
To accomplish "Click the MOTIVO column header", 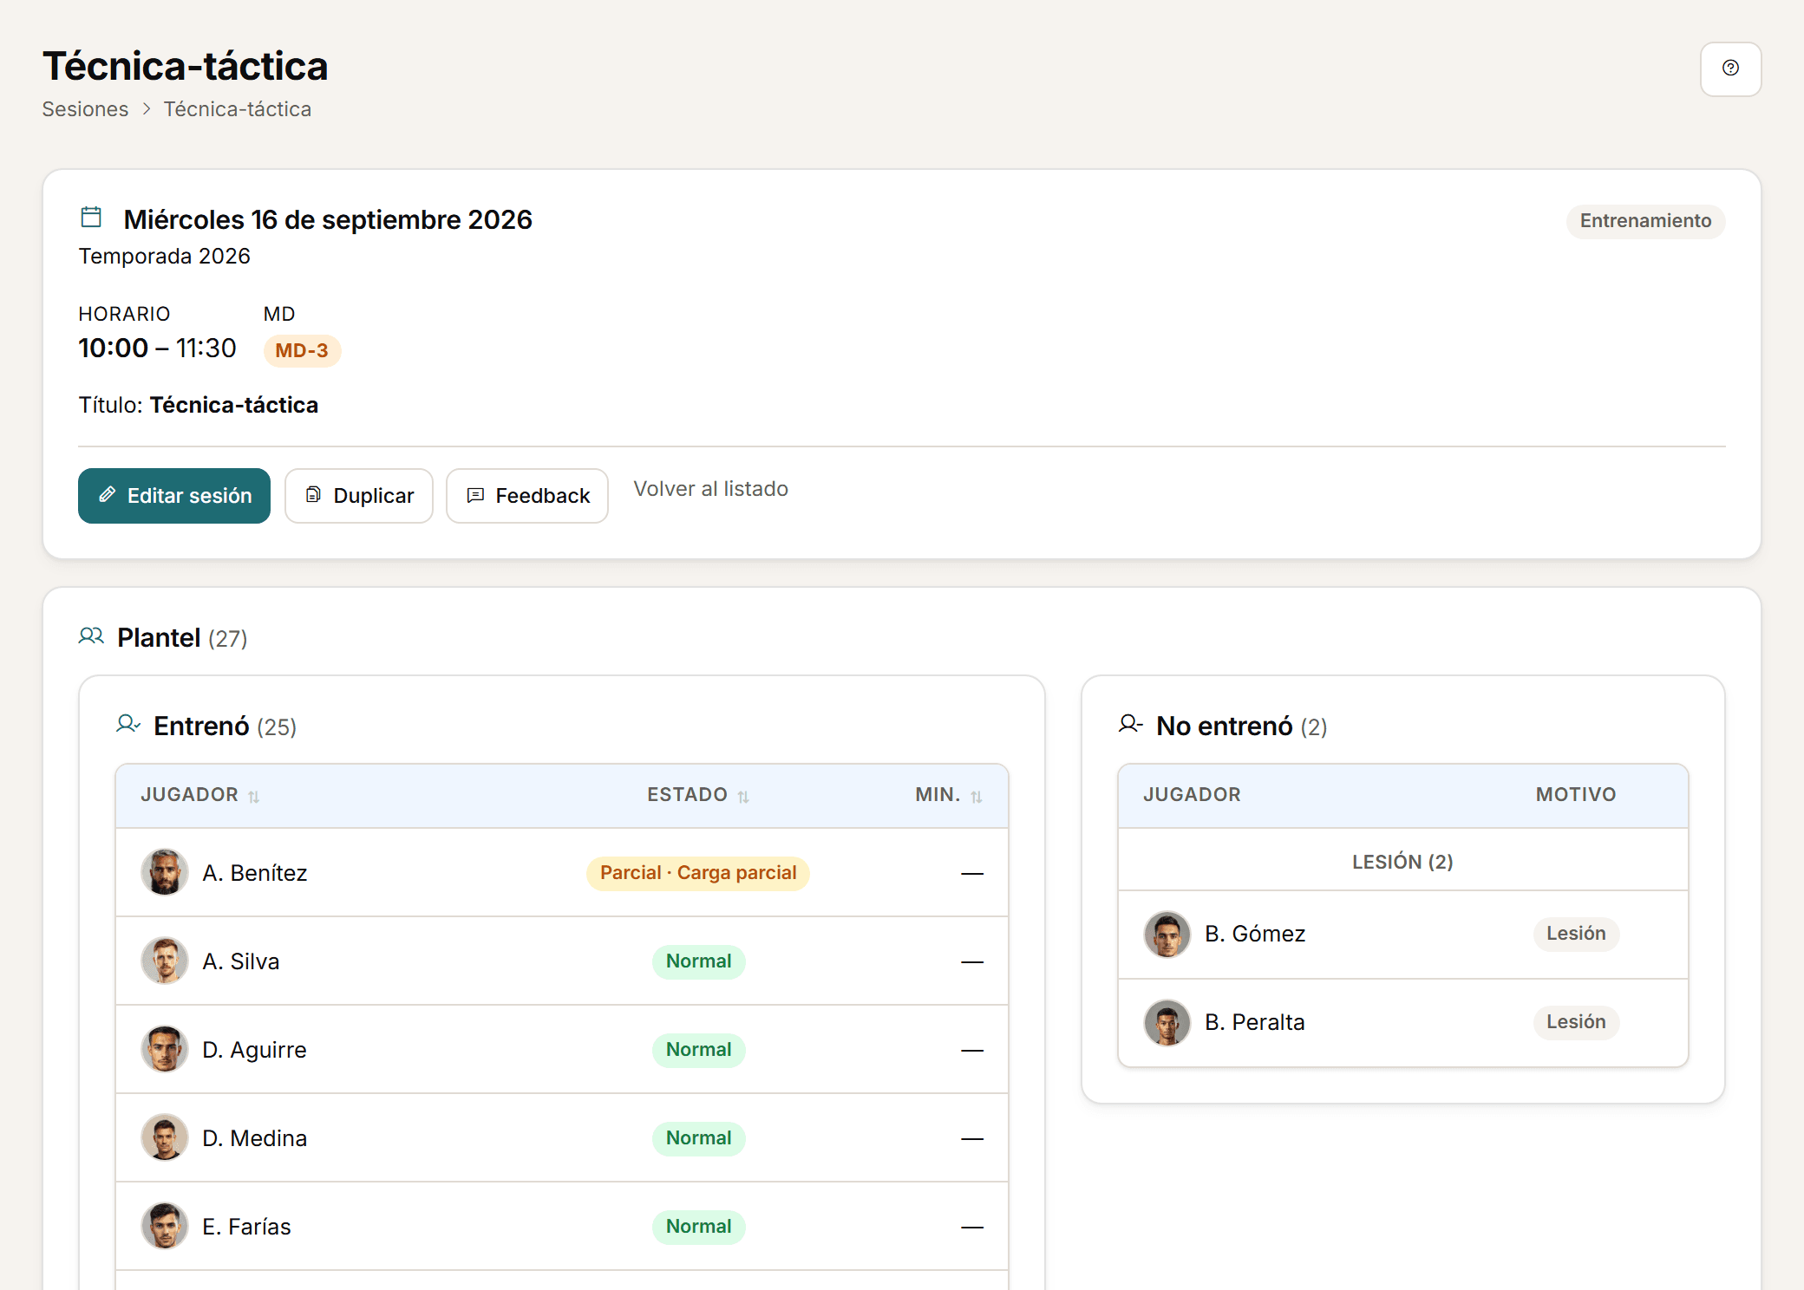I will tap(1576, 795).
